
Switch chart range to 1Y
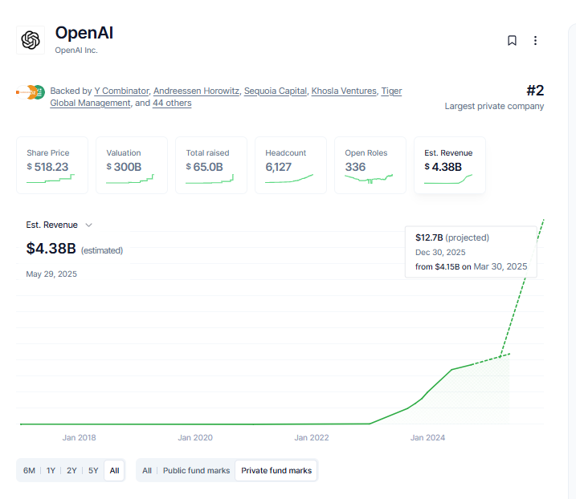point(51,470)
